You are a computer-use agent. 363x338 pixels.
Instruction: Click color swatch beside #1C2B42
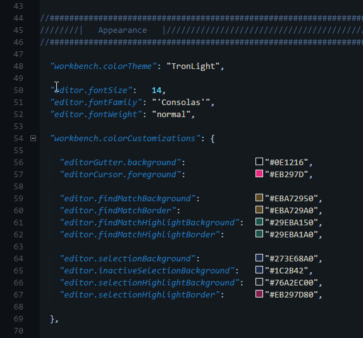259,270
